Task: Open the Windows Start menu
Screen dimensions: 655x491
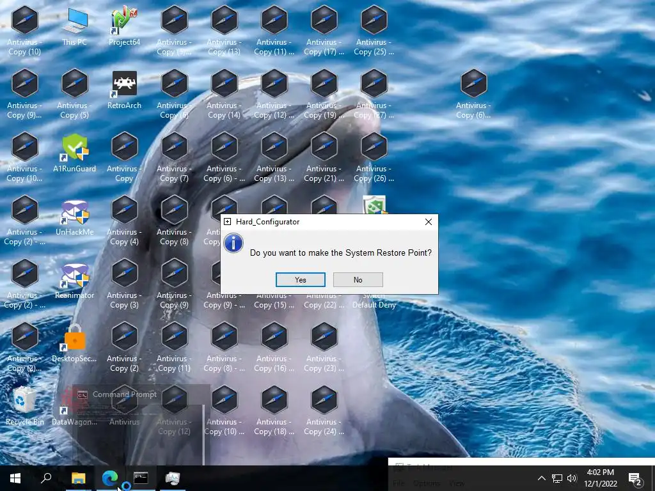Action: coord(15,478)
